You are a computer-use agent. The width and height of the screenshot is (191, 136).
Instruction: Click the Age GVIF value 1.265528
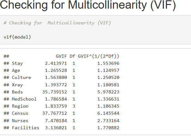point(56,70)
